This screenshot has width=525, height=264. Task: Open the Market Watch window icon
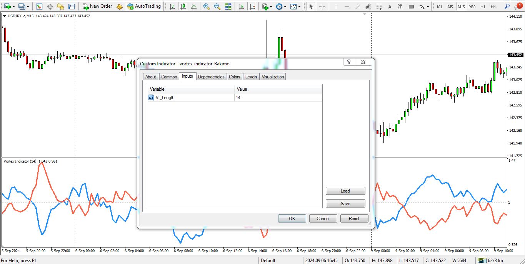pyautogui.click(x=39, y=7)
